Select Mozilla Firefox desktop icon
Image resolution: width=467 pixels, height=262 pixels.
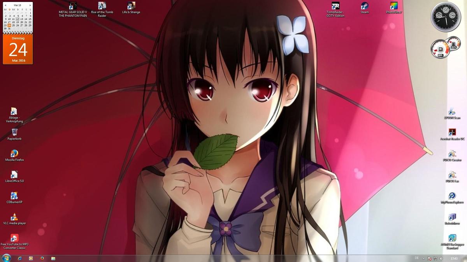(x=14, y=156)
